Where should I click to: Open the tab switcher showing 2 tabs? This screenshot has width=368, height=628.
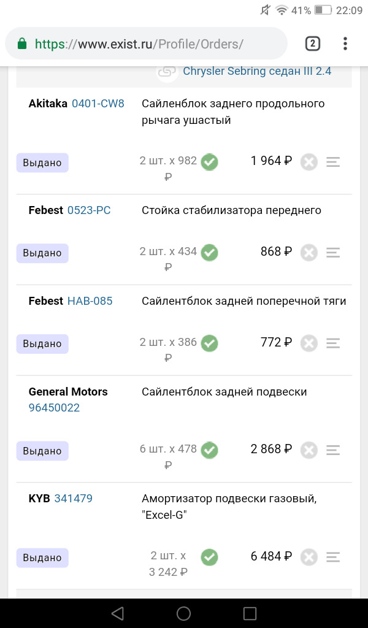tap(312, 44)
